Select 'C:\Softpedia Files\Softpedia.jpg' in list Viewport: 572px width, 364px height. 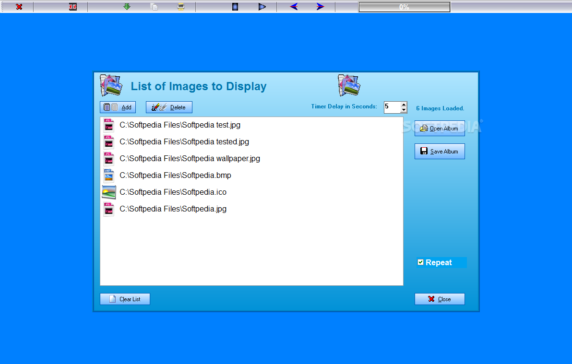[x=173, y=209]
